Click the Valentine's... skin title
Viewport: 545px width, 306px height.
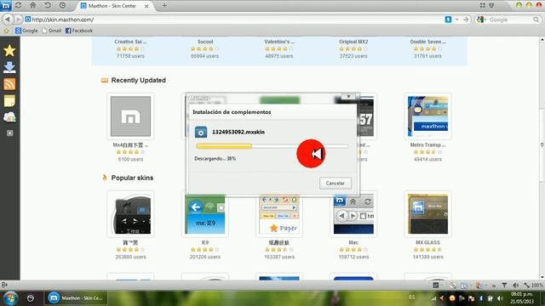(279, 42)
